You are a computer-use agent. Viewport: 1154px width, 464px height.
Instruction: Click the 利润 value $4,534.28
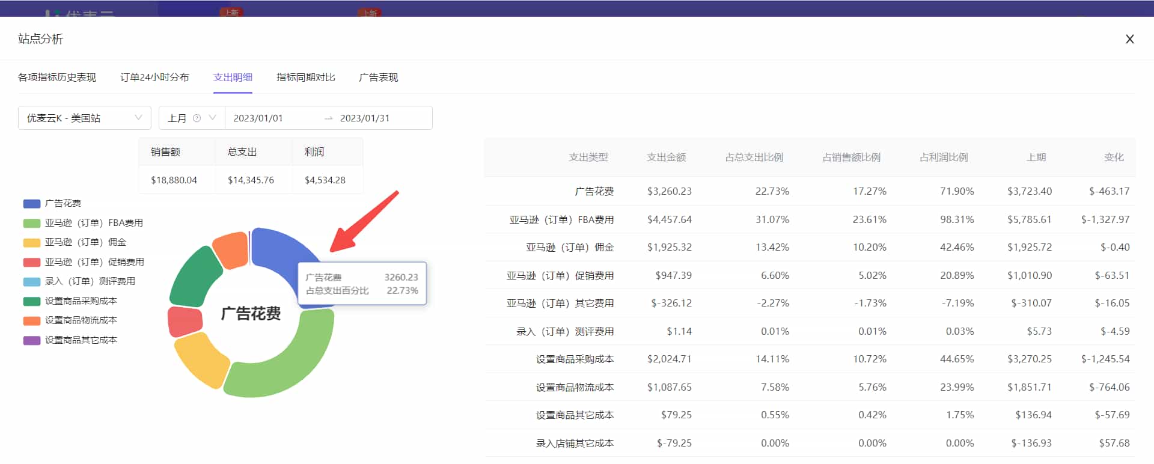(x=325, y=180)
